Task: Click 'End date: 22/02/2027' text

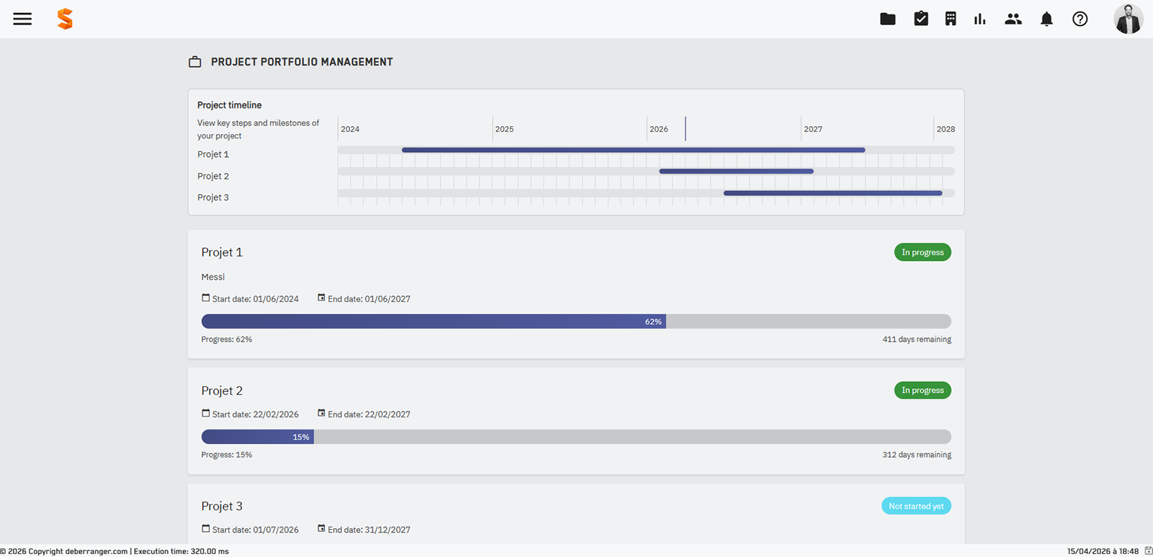Action: coord(369,414)
